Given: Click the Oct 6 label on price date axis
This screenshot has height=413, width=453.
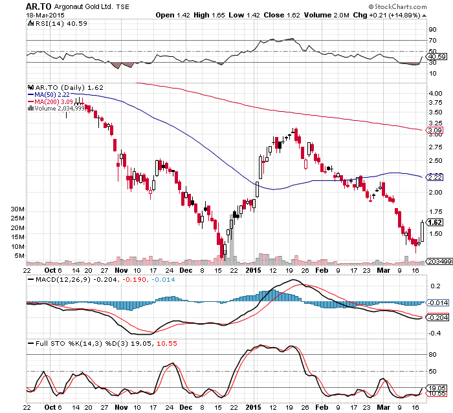Looking at the screenshot, I should click(x=53, y=270).
